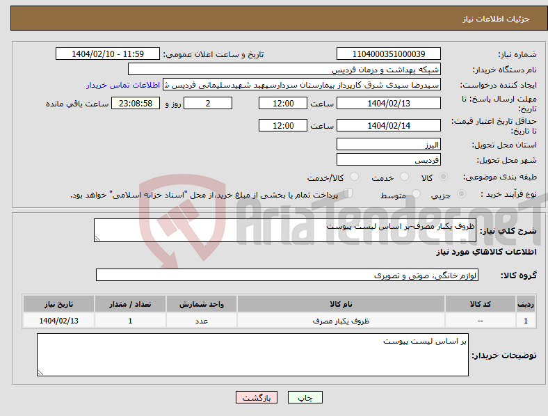Select the جزیی purchase type radio
Image resolution: width=548 pixels, height=416 pixels.
click(461, 193)
